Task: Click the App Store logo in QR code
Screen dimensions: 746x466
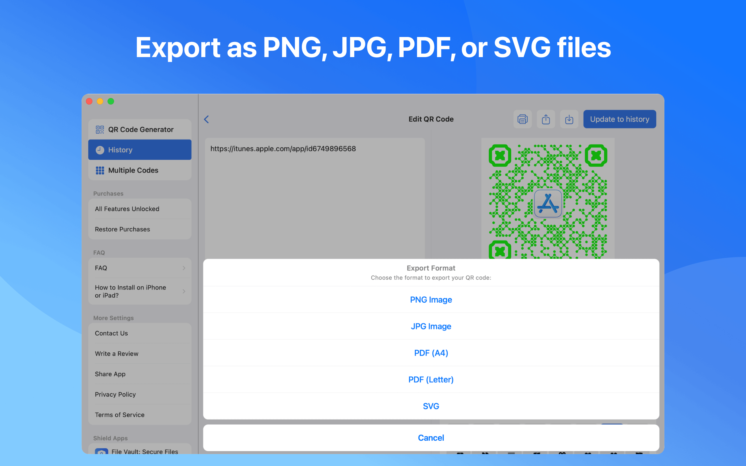Action: (548, 204)
